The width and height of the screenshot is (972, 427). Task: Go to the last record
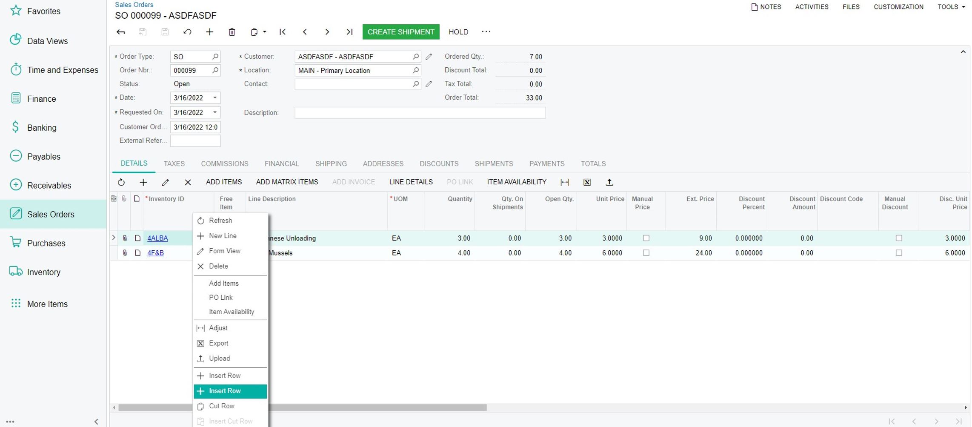coord(349,32)
